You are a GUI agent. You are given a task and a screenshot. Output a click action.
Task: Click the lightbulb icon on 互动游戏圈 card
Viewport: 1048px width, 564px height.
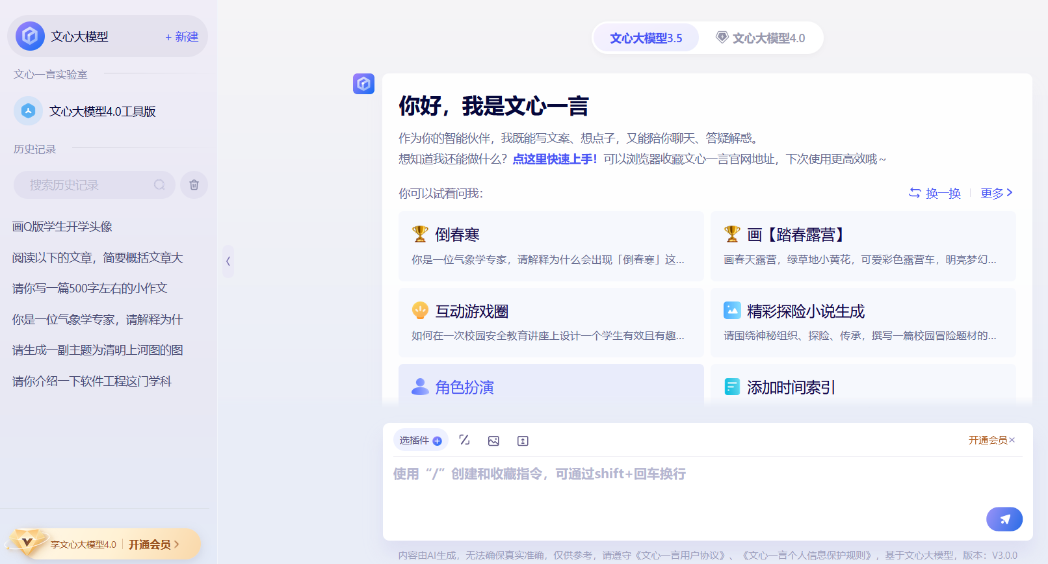(420, 311)
